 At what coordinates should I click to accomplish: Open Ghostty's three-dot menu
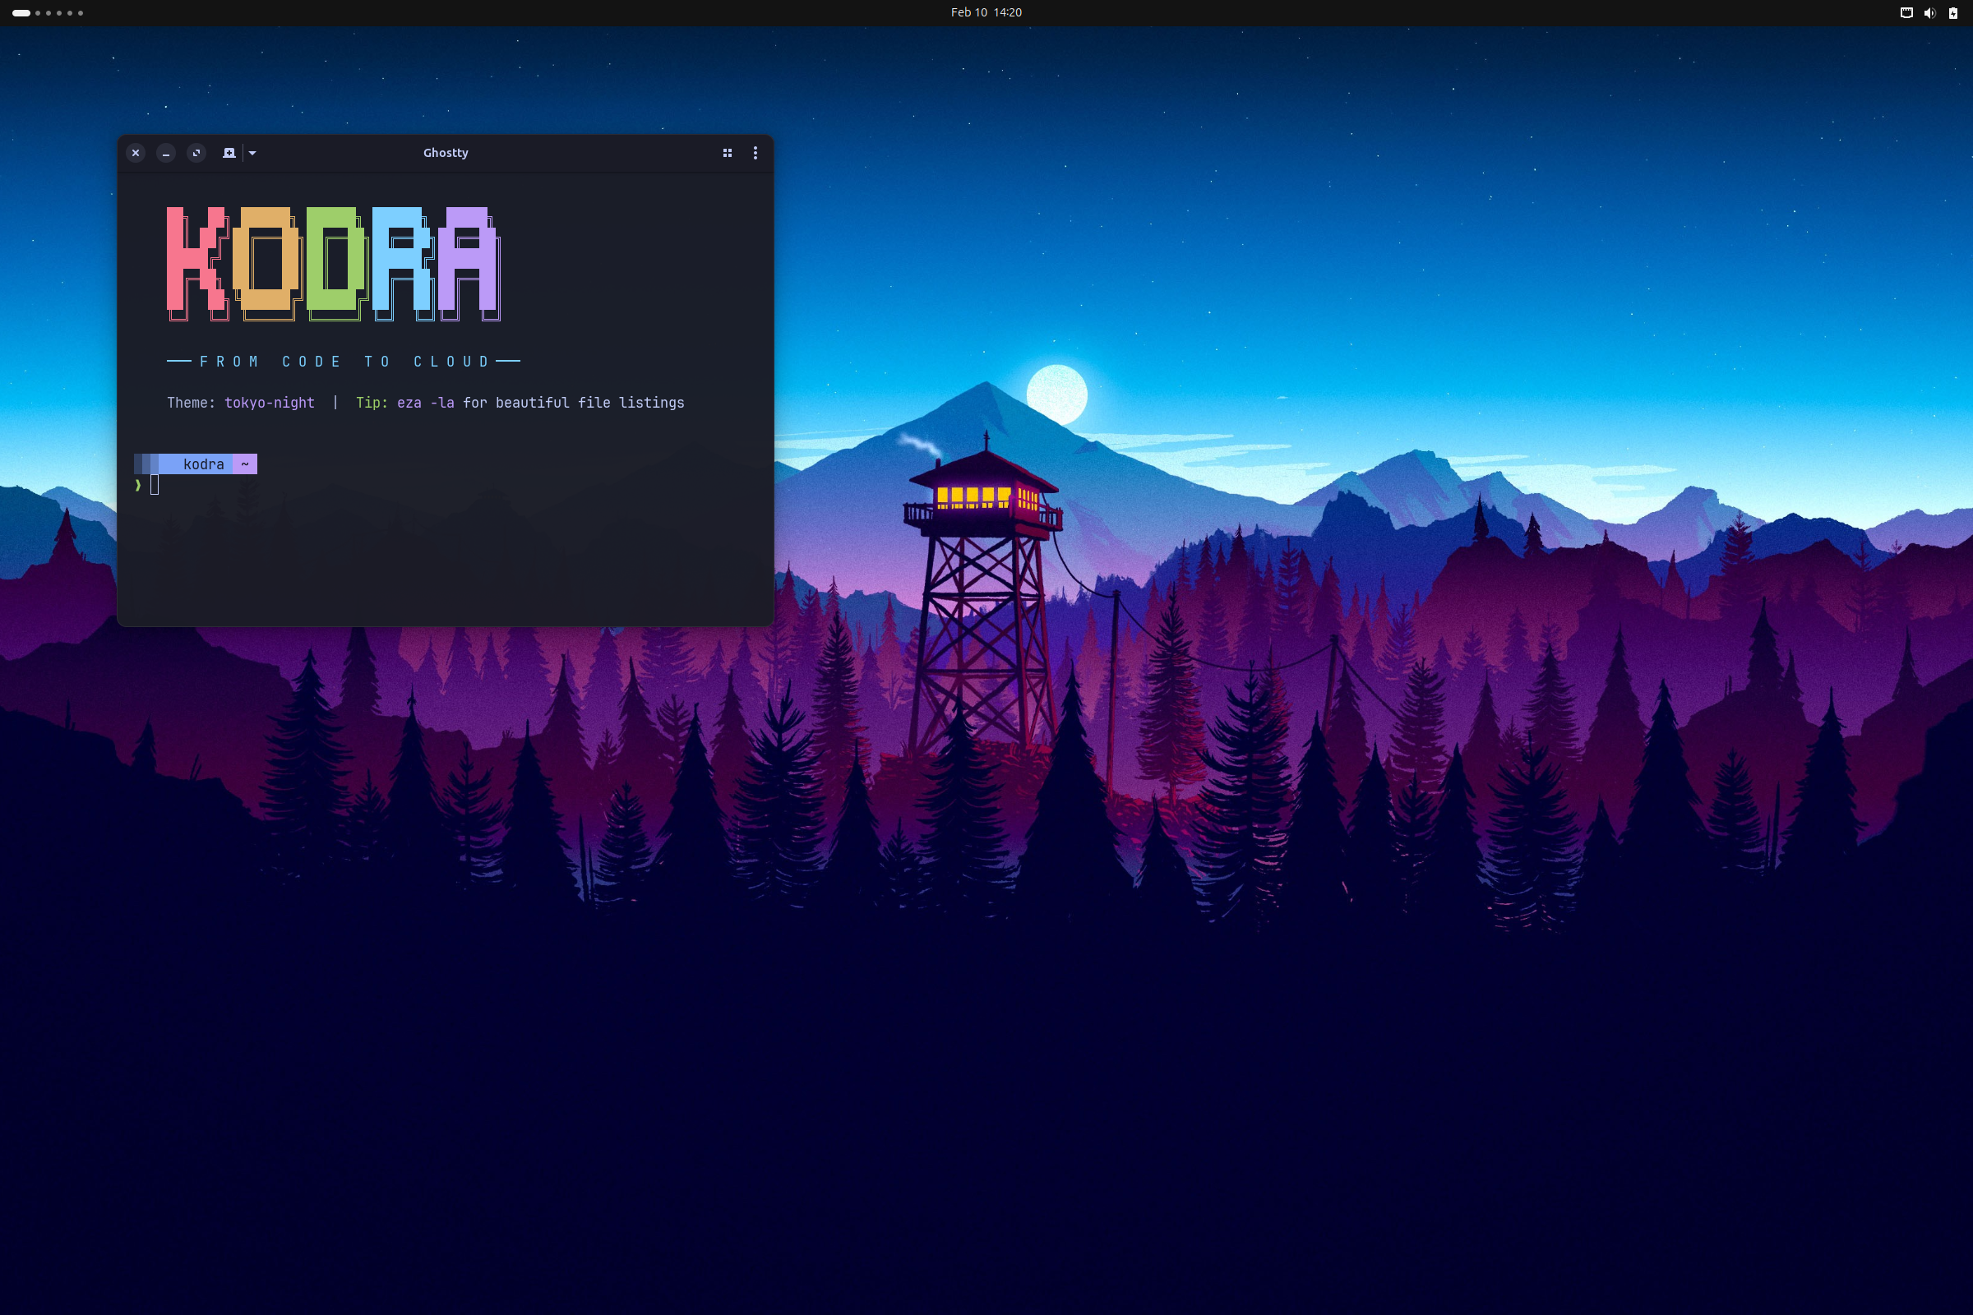tap(754, 153)
